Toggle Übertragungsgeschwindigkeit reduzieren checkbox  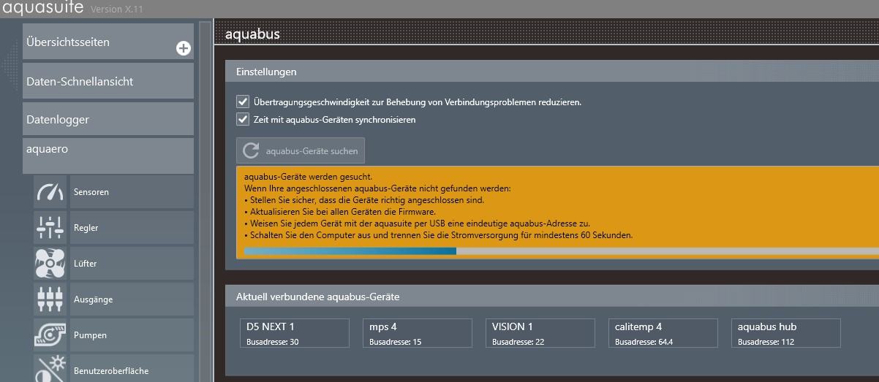click(243, 102)
